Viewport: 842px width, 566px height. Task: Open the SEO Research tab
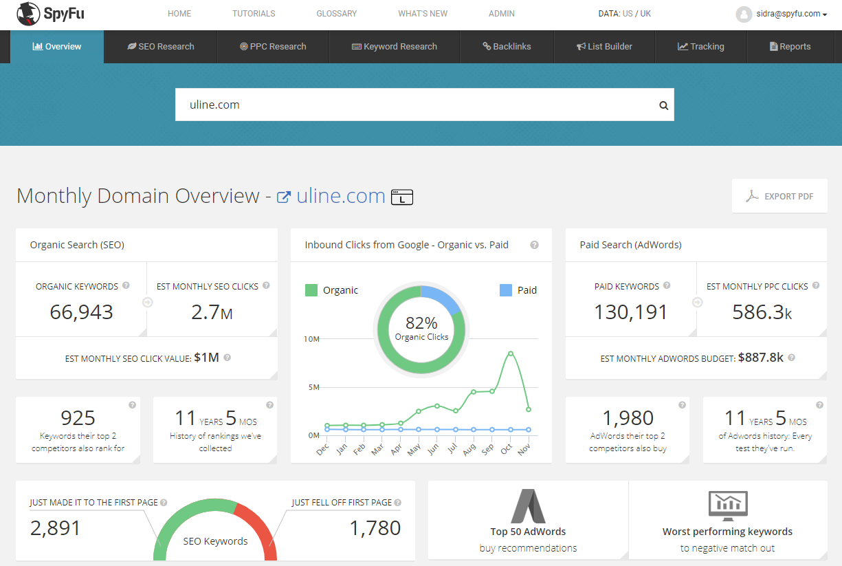click(161, 47)
